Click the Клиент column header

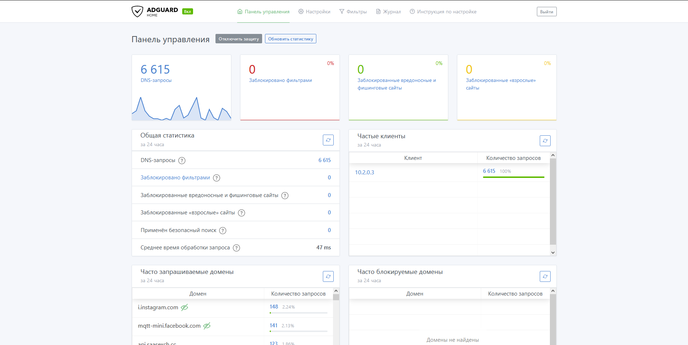pyautogui.click(x=413, y=158)
